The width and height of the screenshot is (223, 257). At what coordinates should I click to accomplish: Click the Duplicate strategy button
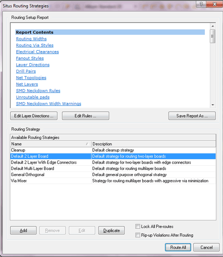tap(111, 231)
